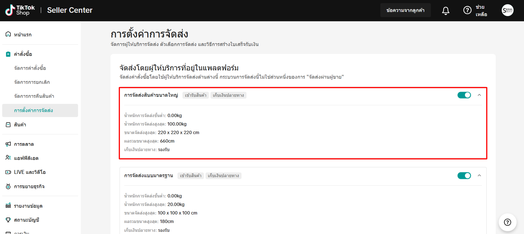Select จัดการการคืนสินค้า menu item
This screenshot has width=524, height=234.
pyautogui.click(x=34, y=96)
